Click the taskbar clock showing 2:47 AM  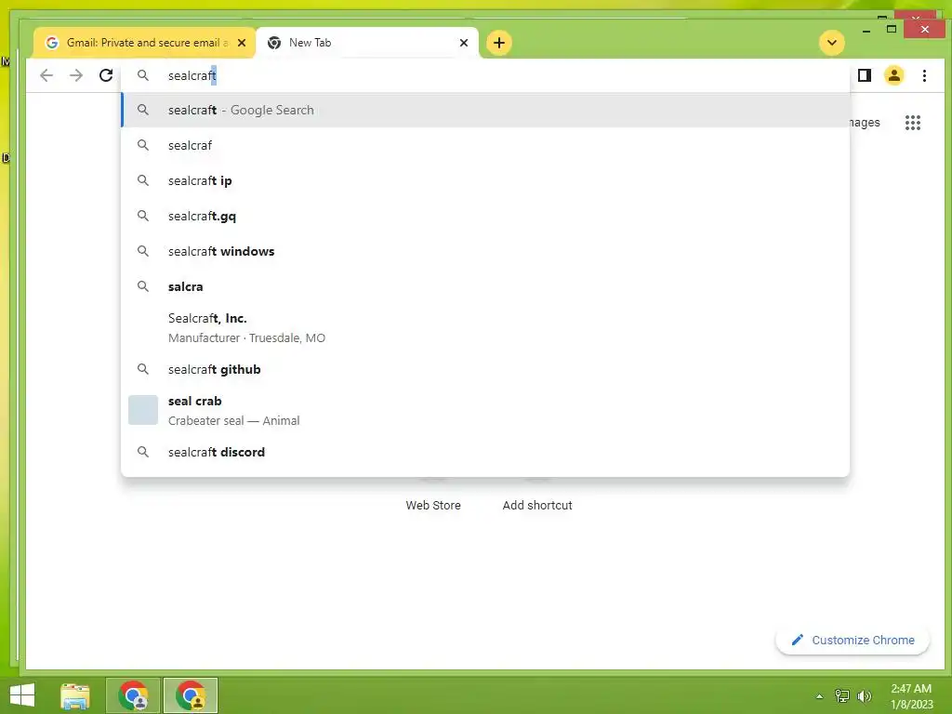coord(911,696)
